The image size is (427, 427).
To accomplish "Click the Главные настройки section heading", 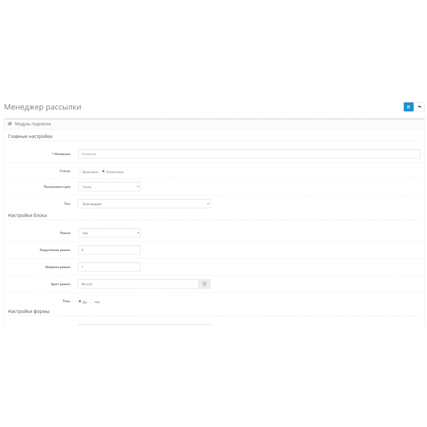I will [30, 136].
